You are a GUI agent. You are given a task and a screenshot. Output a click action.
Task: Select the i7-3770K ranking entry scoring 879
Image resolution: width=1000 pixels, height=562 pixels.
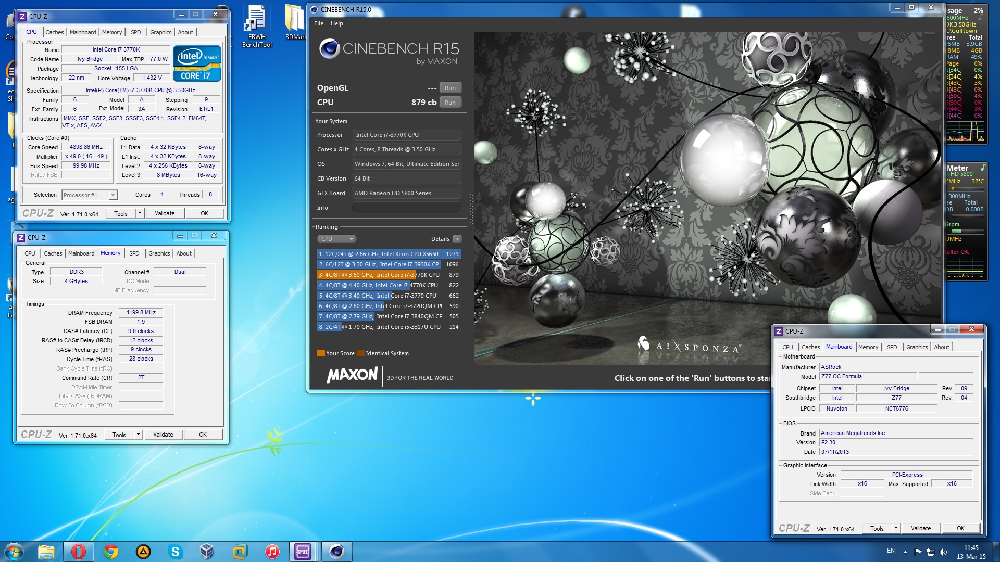coord(389,275)
